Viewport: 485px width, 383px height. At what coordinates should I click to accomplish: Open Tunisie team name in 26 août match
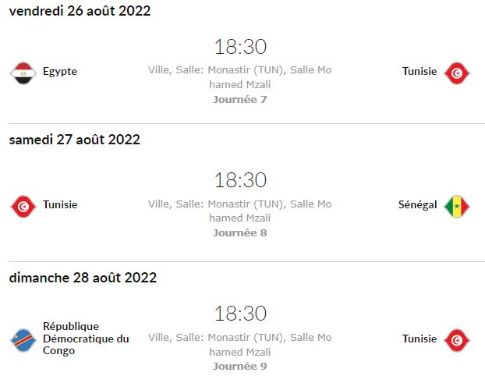pos(420,71)
